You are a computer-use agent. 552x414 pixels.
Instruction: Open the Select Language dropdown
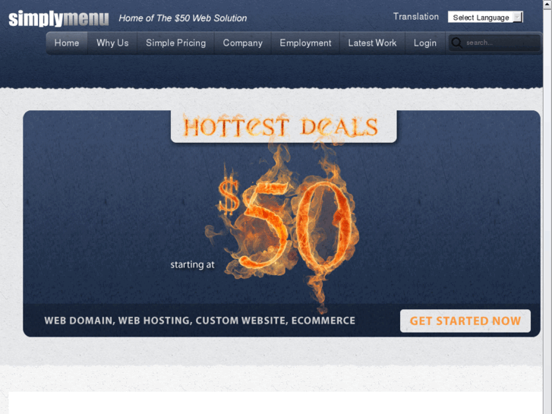(x=485, y=17)
